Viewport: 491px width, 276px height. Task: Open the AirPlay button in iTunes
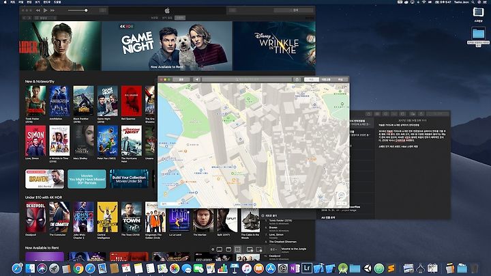pyautogui.click(x=103, y=10)
